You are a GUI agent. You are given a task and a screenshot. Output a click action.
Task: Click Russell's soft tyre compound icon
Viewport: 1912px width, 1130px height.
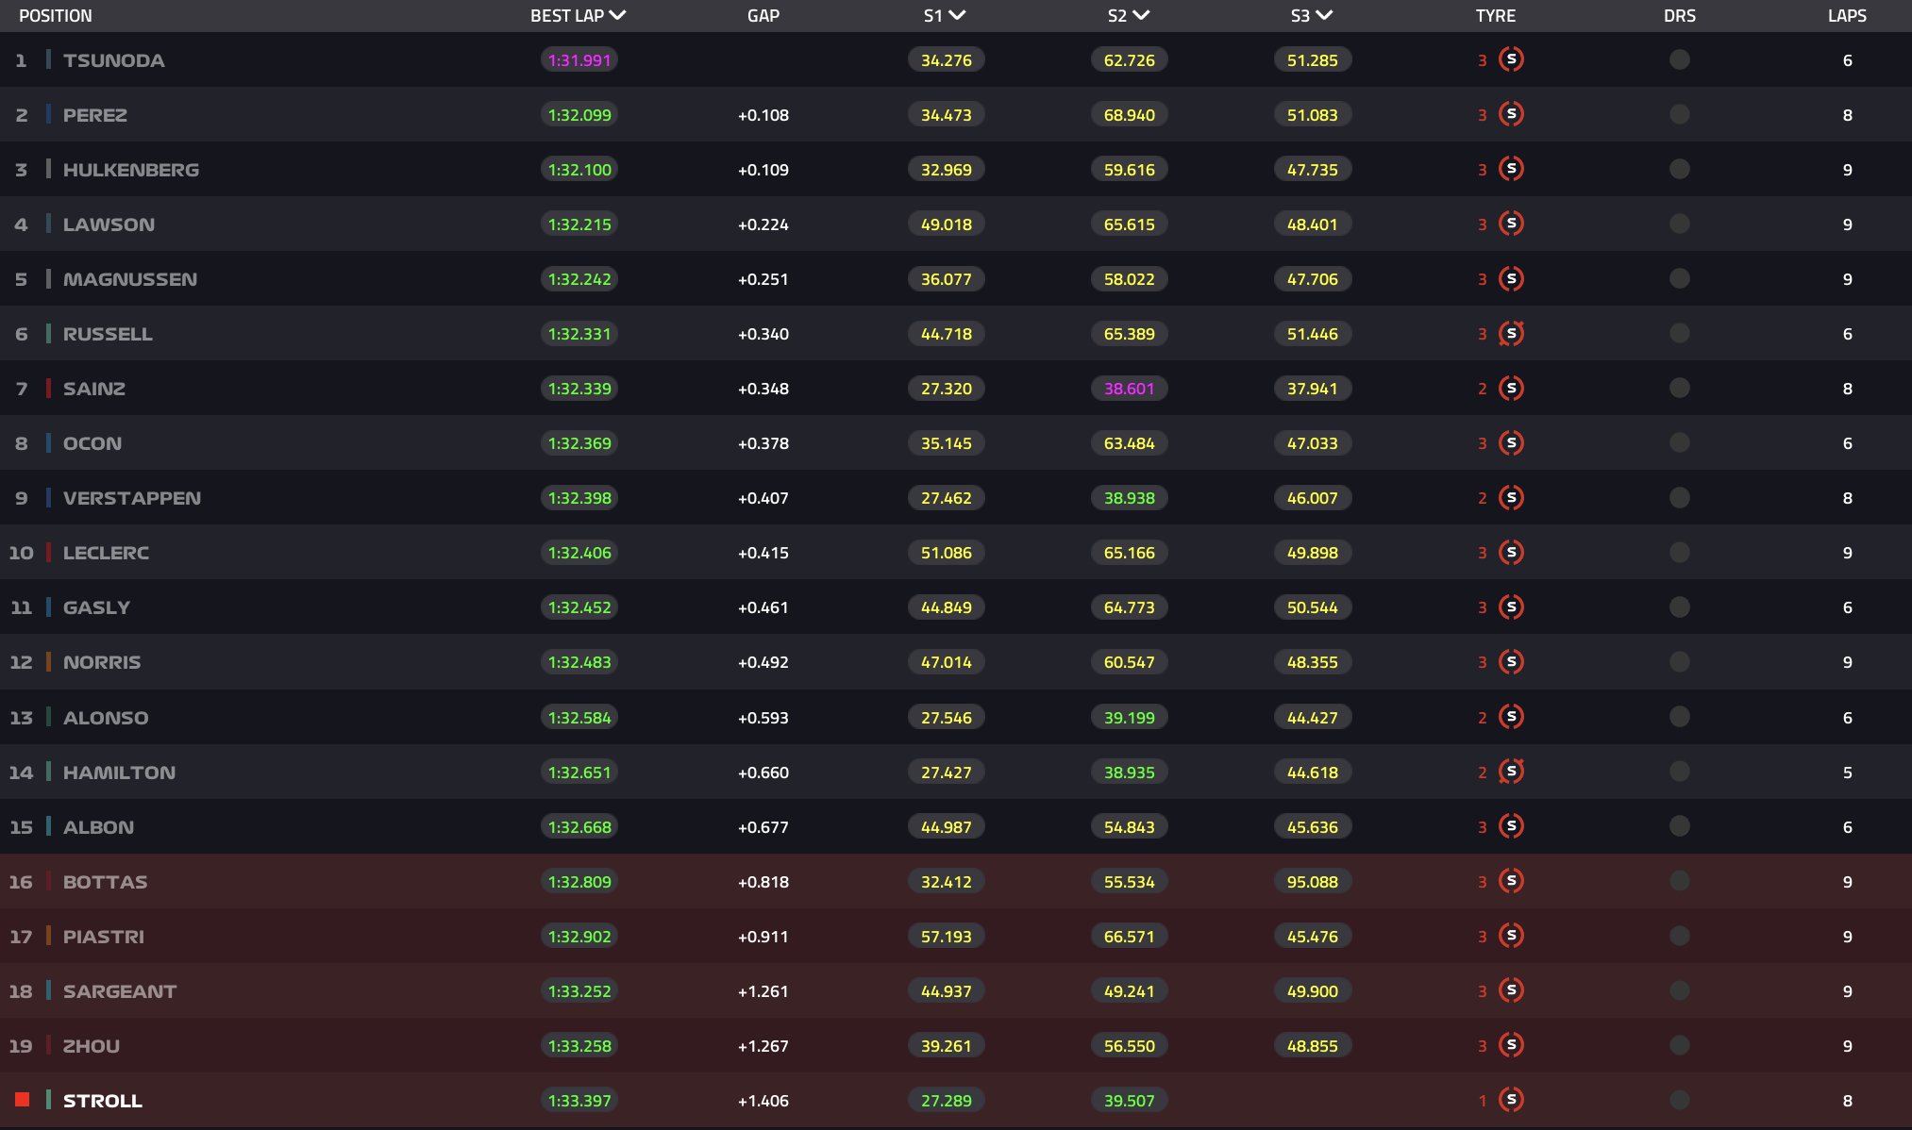click(x=1511, y=334)
